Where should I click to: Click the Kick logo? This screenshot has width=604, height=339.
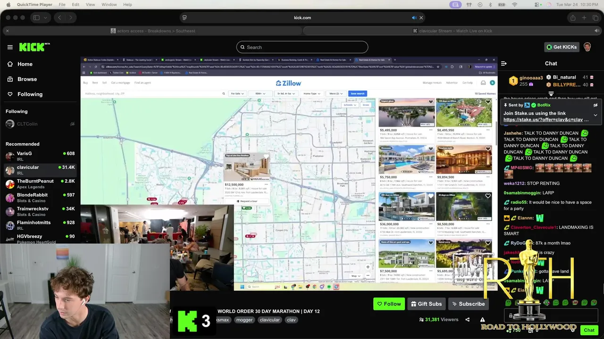tap(34, 47)
